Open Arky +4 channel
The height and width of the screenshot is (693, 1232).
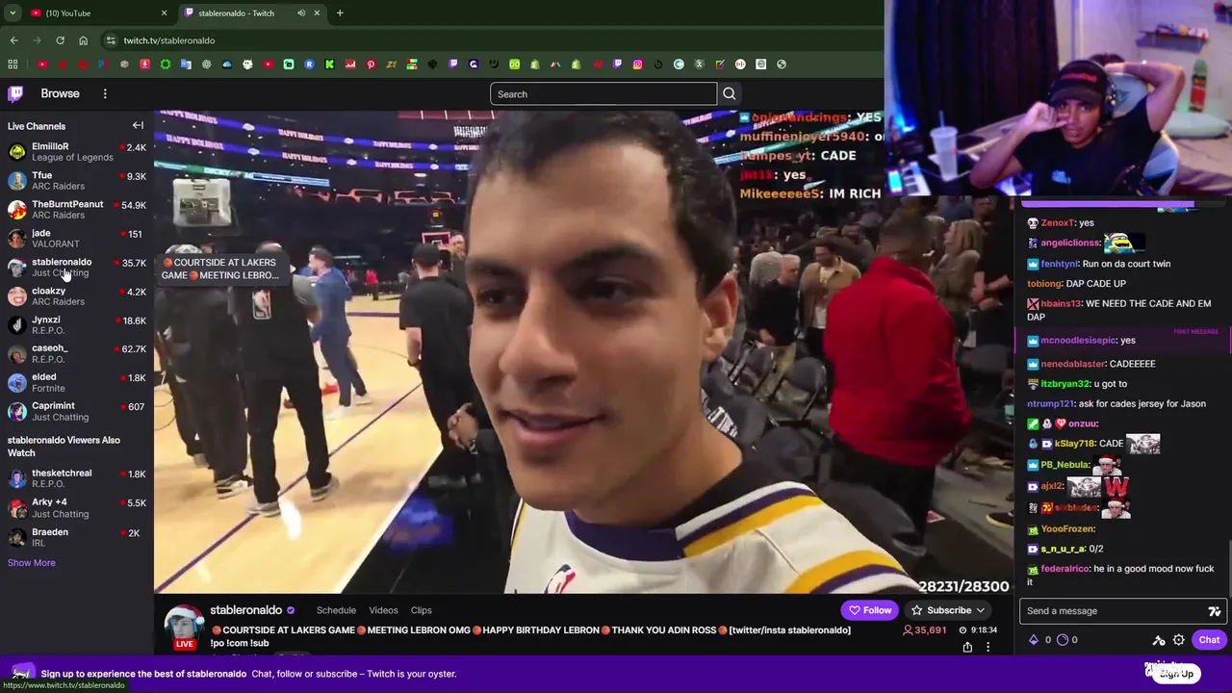77,508
